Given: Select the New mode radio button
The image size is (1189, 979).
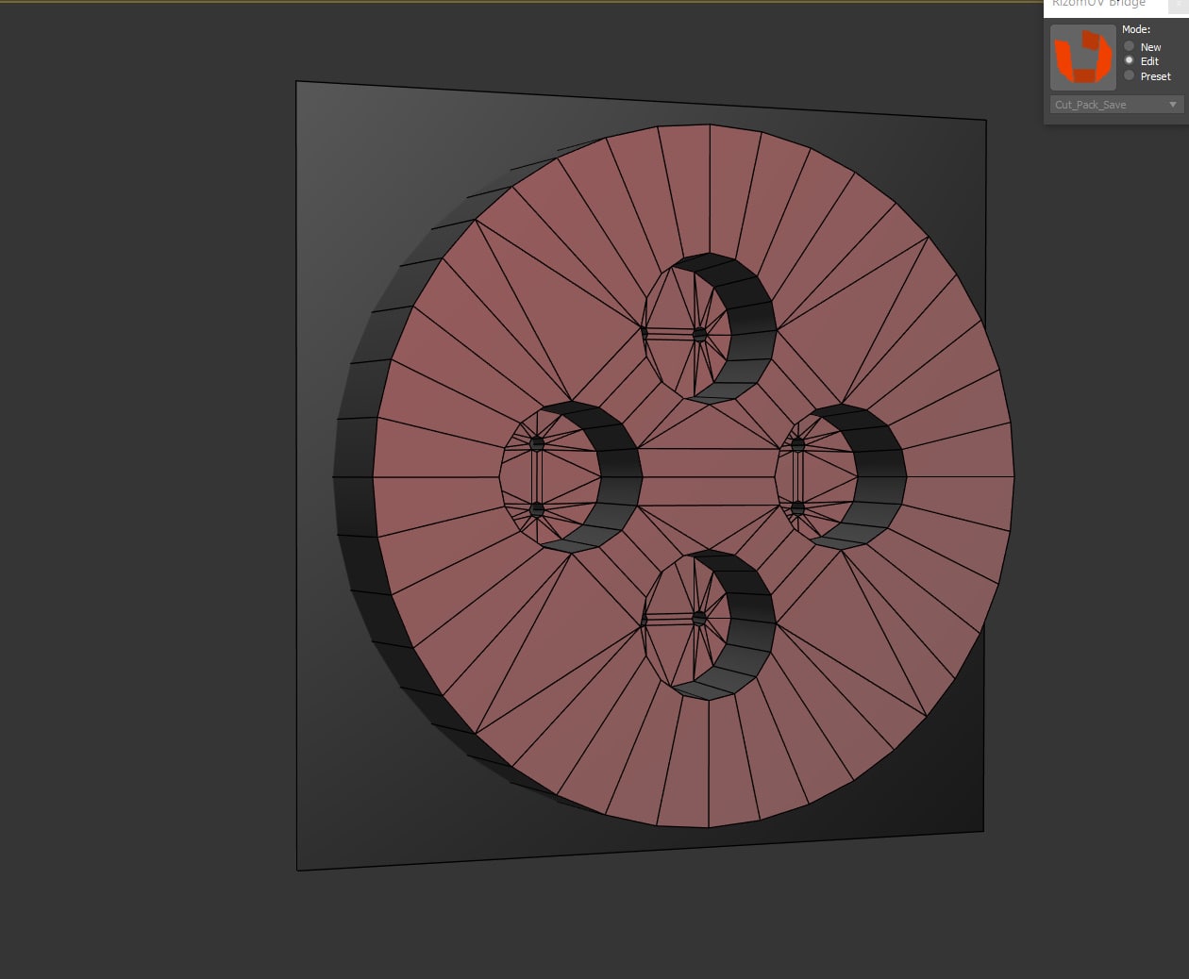Looking at the screenshot, I should click(x=1129, y=46).
